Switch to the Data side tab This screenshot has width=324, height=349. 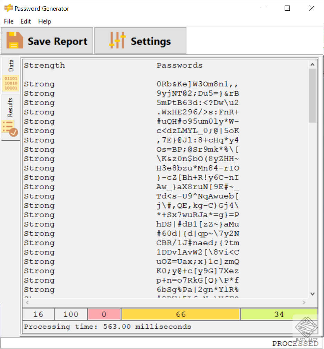11,75
